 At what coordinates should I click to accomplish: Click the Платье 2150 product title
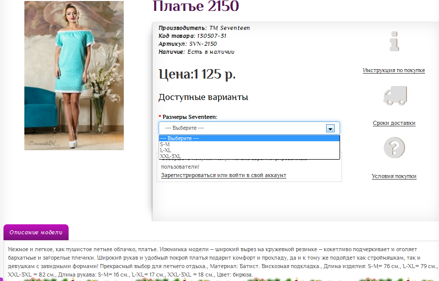pos(196,6)
